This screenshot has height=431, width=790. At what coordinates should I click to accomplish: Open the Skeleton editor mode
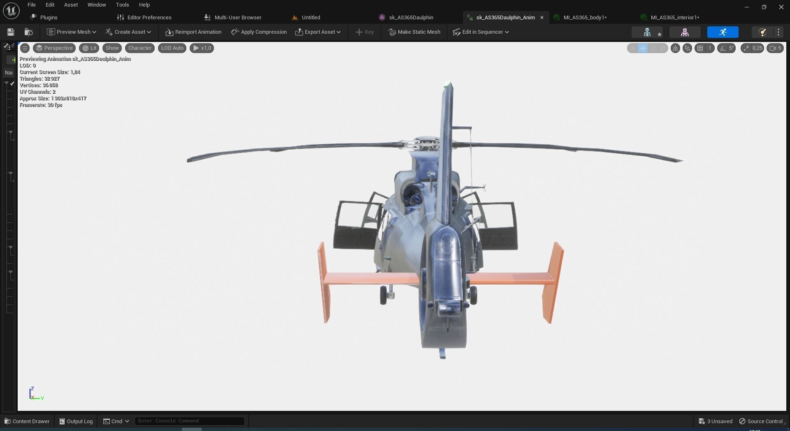coord(647,32)
